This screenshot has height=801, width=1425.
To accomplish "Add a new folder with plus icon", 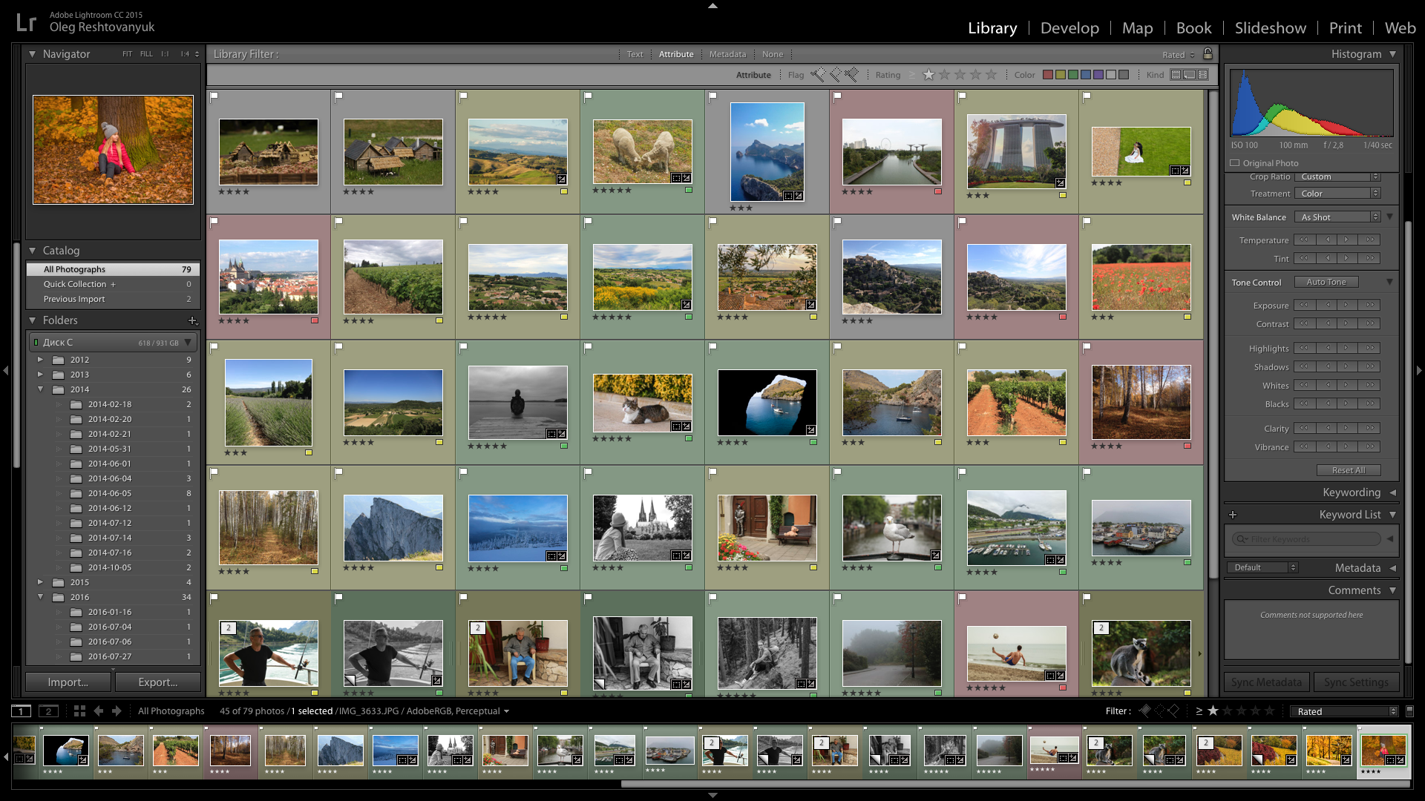I will pos(192,320).
